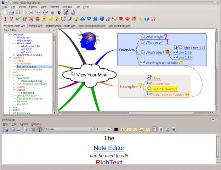
Task: Add the stop sign flag
Action: point(37,19)
